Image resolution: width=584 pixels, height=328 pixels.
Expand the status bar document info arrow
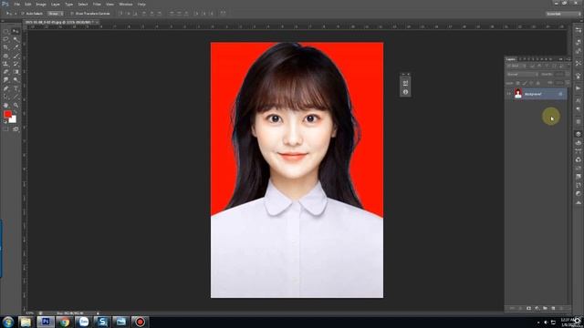point(98,313)
